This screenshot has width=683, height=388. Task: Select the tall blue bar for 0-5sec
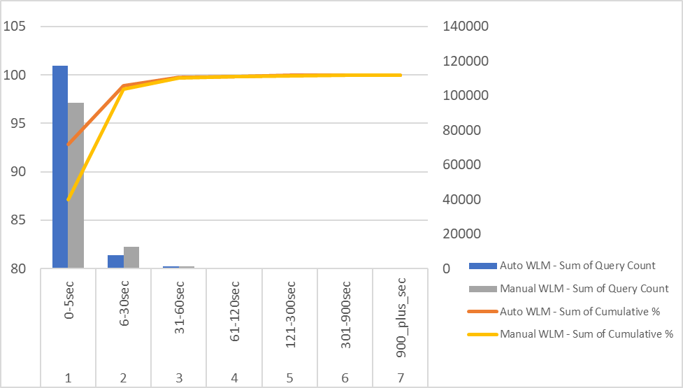pos(60,168)
